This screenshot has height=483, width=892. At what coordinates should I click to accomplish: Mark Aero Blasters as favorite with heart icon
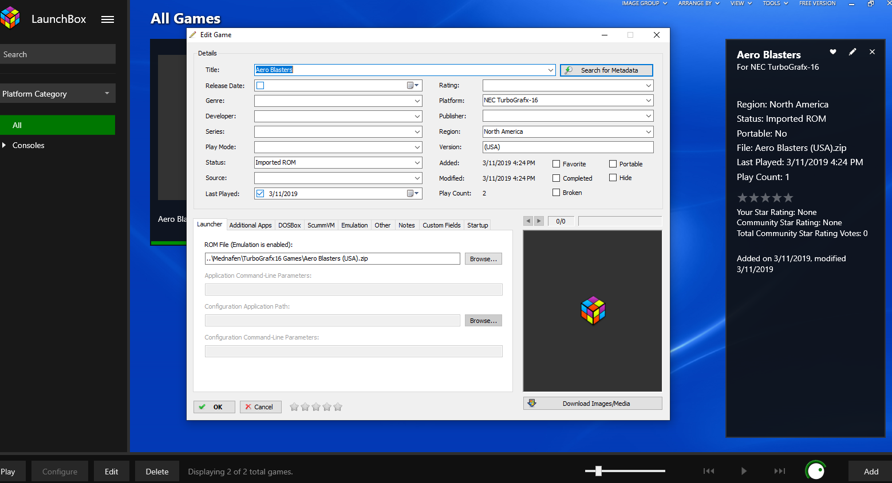coord(833,52)
